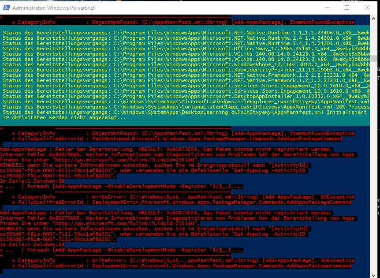Click the Microsoft.Office.Sway status line
Viewport: 380px width, 278px height.
186,49
